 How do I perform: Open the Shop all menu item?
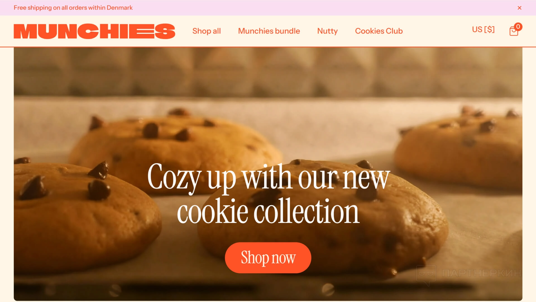(207, 31)
